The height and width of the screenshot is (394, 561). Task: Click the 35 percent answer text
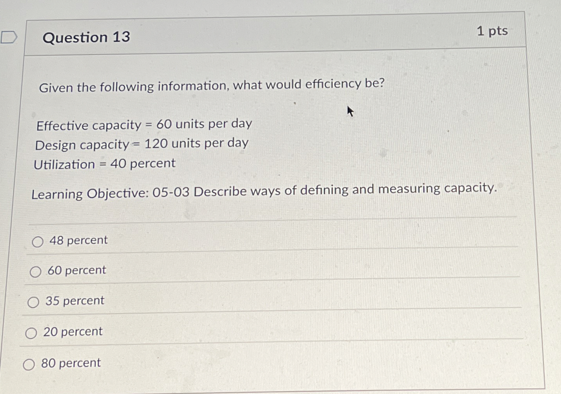tap(75, 301)
